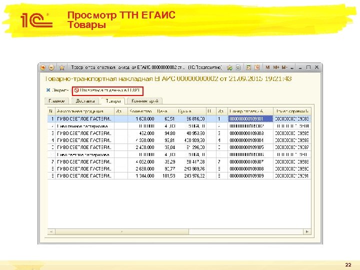
Task: Click the document save icon in title bar
Action: click(x=238, y=67)
